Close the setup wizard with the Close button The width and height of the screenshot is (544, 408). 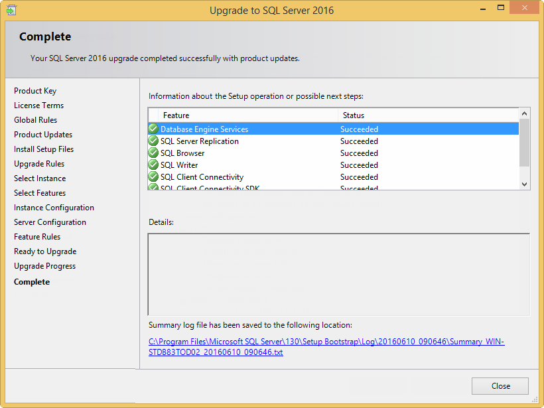500,386
